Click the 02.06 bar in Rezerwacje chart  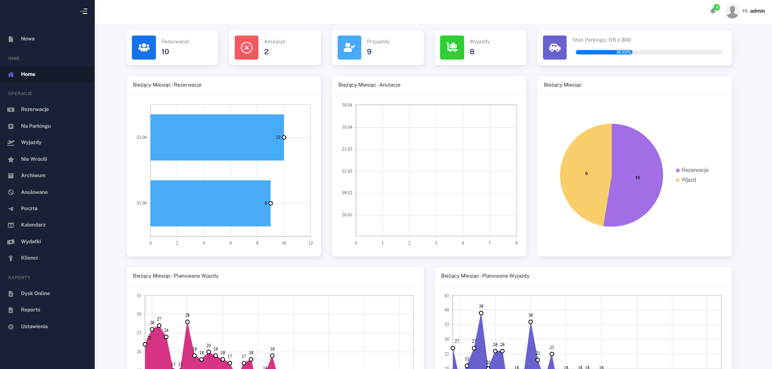pyautogui.click(x=217, y=138)
